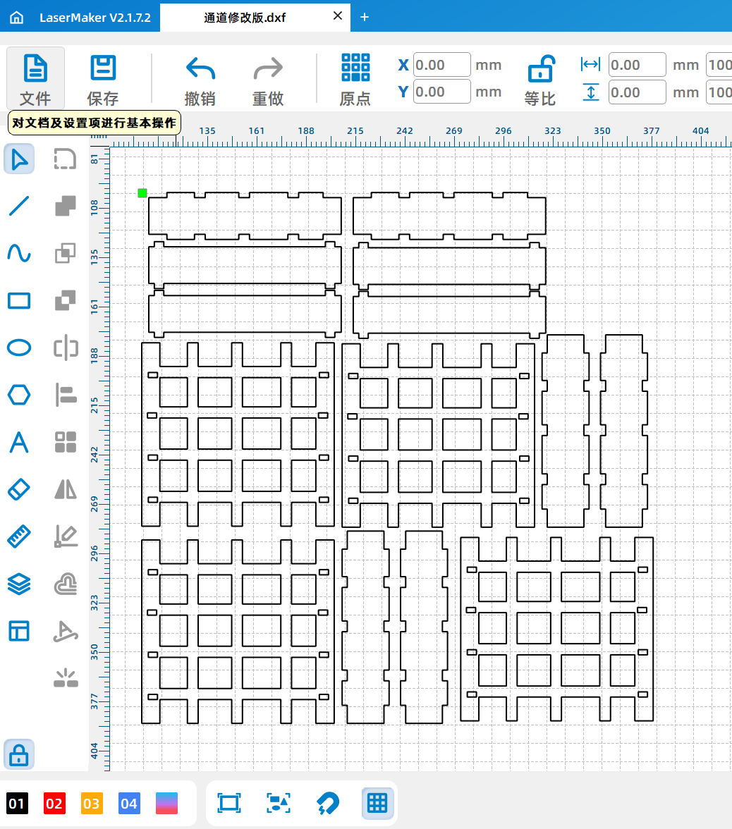Screen dimensions: 732x829
Task: Switch to the 通道修改版.dxf tab
Action: pyautogui.click(x=245, y=18)
